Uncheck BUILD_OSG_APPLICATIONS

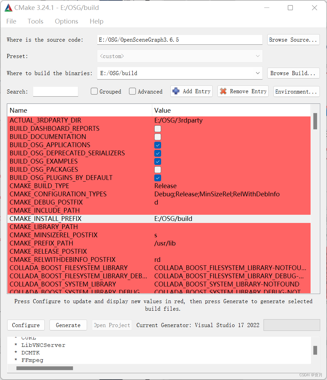[157, 145]
